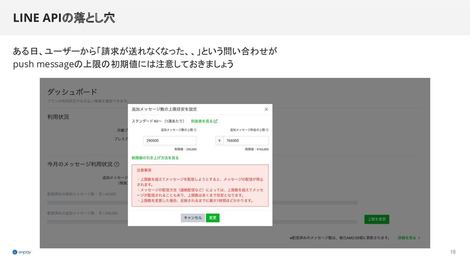Screen dimensions: 470x264
Task: Click the キャンセル button
Action: pos(193,218)
